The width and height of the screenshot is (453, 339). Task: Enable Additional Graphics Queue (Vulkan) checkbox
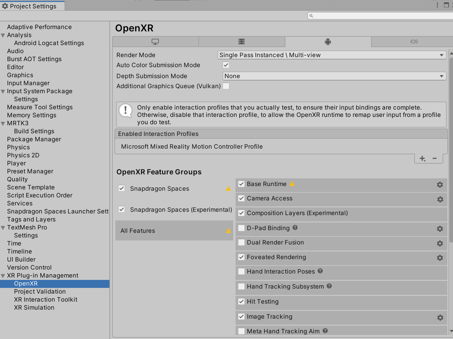pyautogui.click(x=226, y=86)
